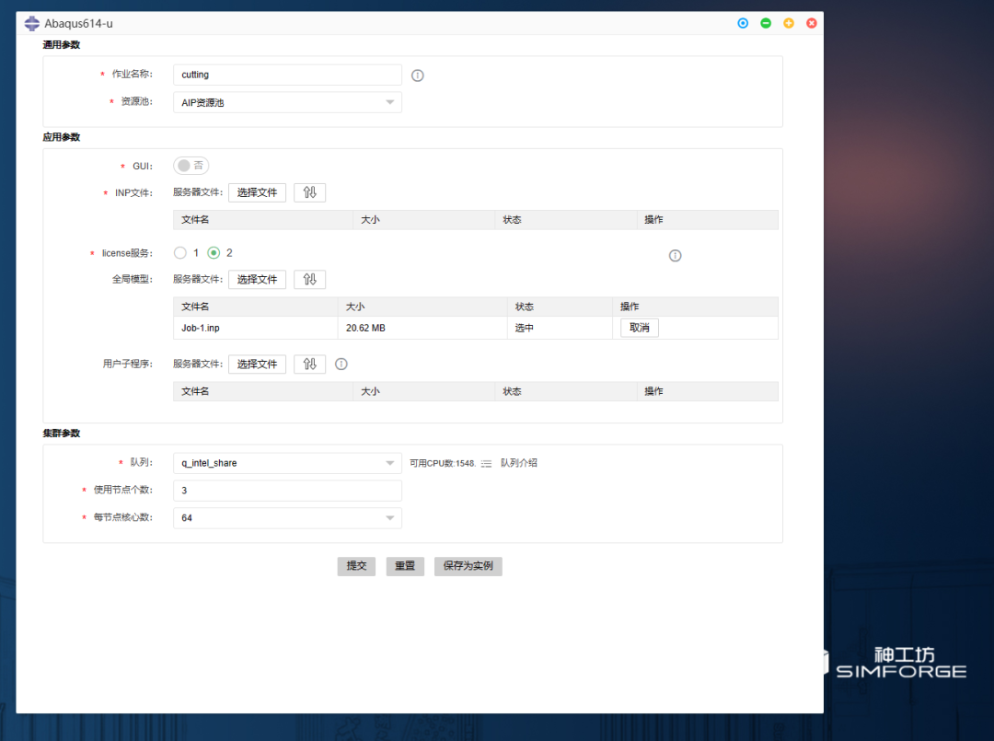
Task: Click the 集群参数 section heading
Action: pyautogui.click(x=62, y=433)
